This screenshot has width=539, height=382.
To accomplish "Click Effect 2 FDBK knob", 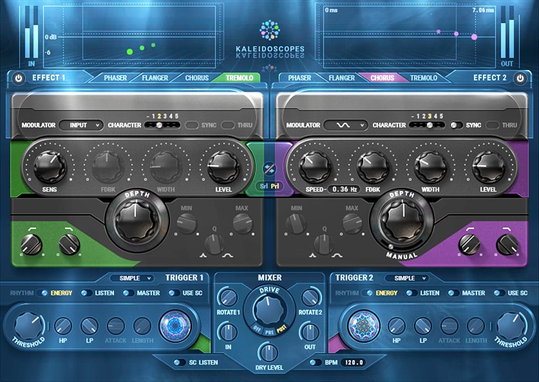I will (373, 167).
